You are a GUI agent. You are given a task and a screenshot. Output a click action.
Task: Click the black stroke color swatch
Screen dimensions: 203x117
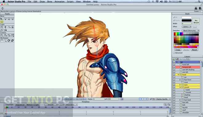(187, 20)
